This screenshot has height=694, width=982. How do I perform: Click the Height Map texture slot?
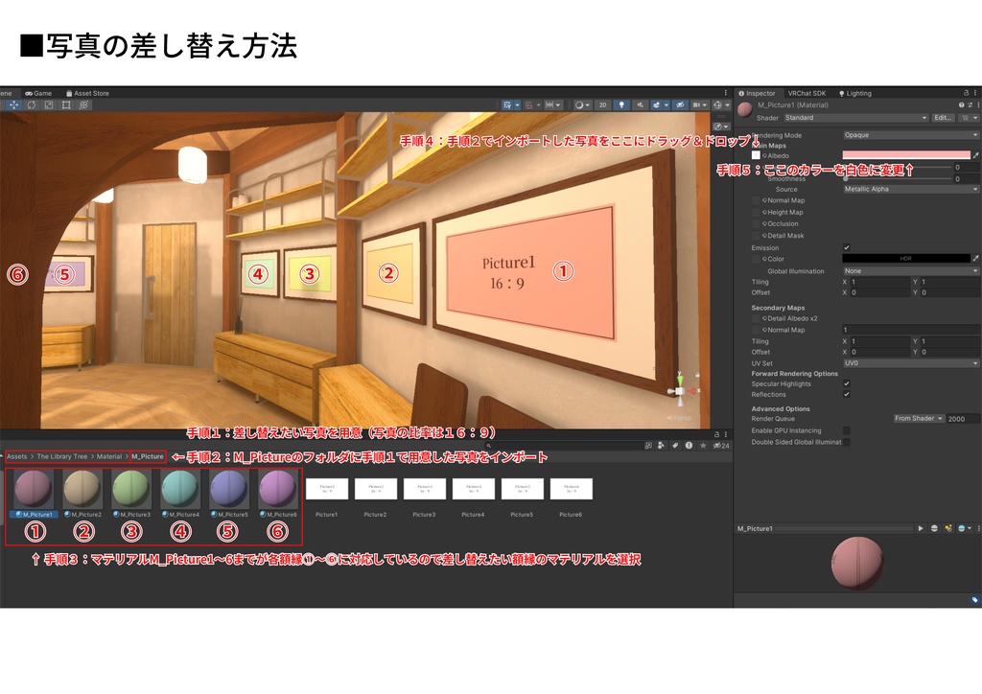coord(756,212)
